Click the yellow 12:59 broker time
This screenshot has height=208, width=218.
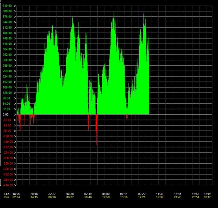pos(106,197)
